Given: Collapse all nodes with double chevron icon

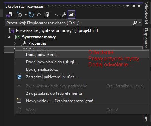Looking at the screenshot, I should click(39, 15).
